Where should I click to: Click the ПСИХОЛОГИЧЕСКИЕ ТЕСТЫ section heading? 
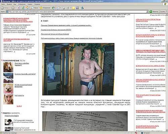(14, 61)
